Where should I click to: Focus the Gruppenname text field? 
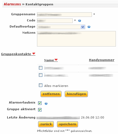64,14
